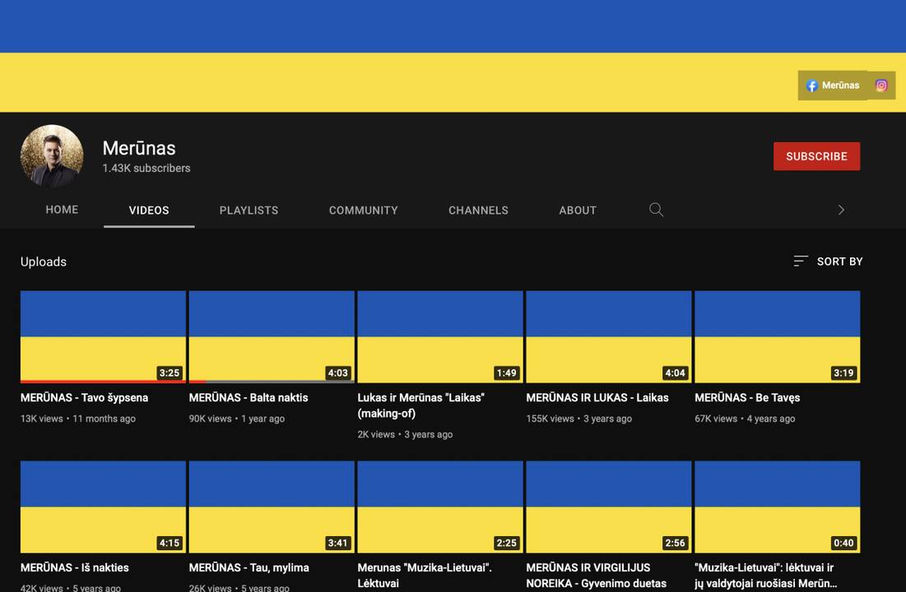The height and width of the screenshot is (592, 906).
Task: Click title MERŪNAS - Tau, mylima
Action: click(x=249, y=567)
